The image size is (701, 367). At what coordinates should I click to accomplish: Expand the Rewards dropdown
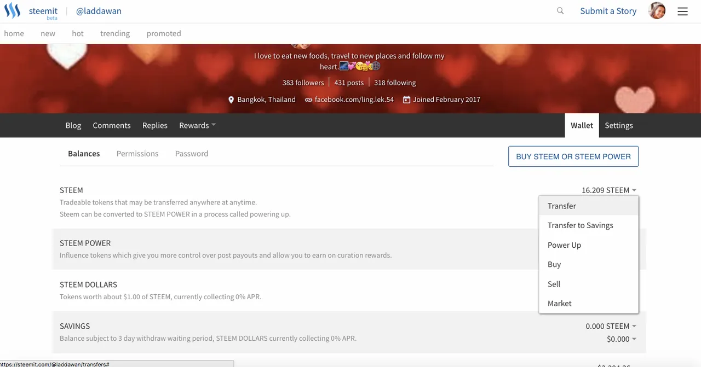[x=197, y=125]
